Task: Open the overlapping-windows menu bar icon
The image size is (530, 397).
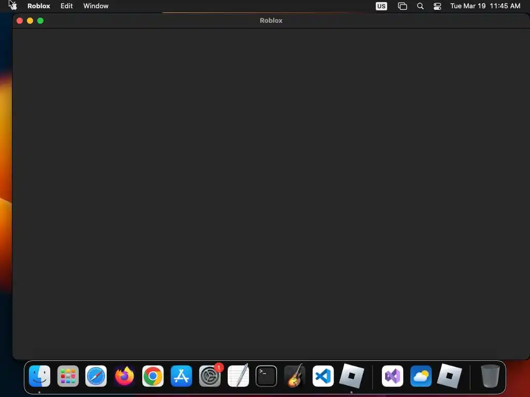Action: [402, 6]
